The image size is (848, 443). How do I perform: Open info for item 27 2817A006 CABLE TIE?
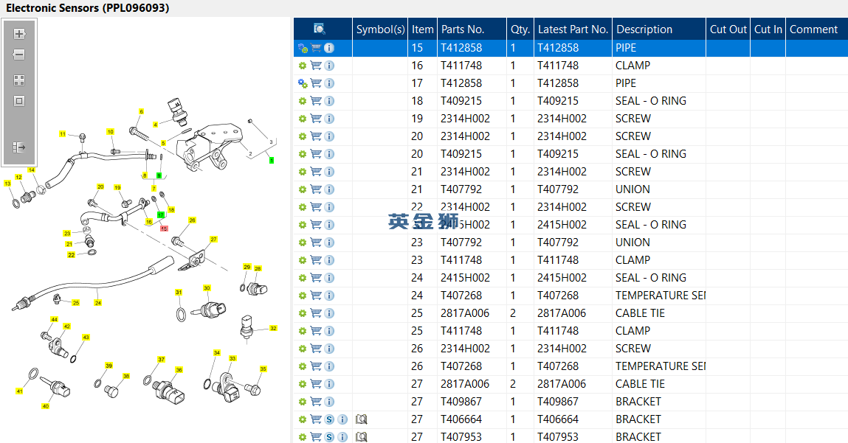[x=329, y=384]
